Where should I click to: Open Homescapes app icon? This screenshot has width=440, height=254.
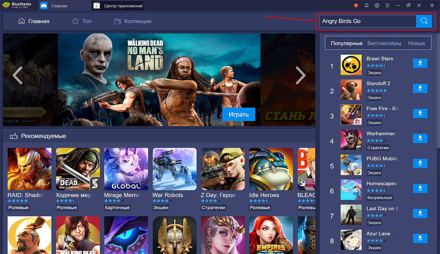351,190
